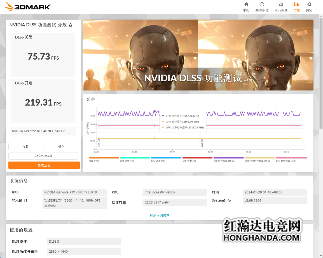Click the yellow GPU memory clock data point
Screen dimensions: 323x258
pos(155,138)
